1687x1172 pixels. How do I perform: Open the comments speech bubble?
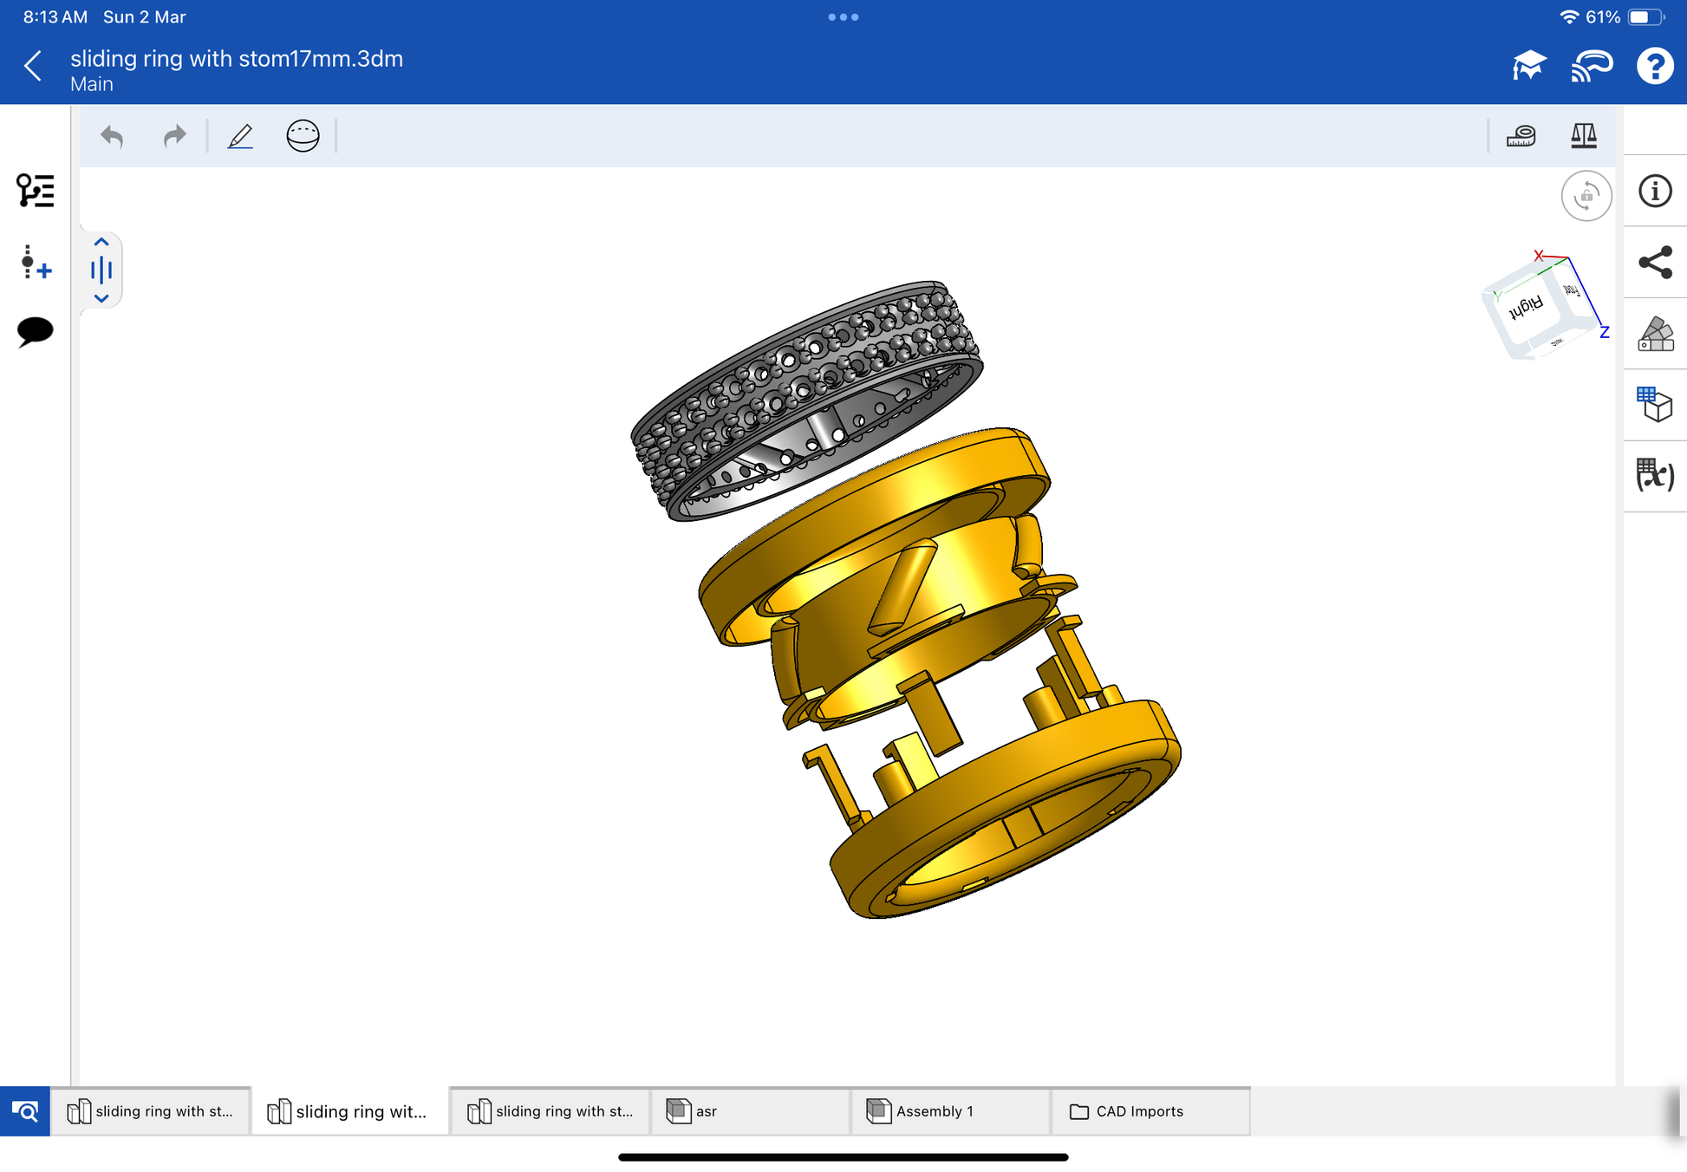[x=35, y=331]
